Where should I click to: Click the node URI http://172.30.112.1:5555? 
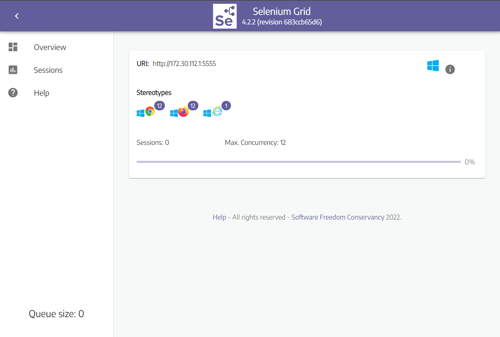184,64
